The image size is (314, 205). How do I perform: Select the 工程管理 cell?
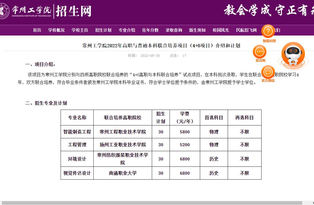click(x=77, y=145)
